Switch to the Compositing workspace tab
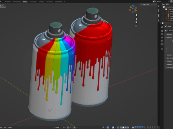Screen dimensions: 173x129 (17, 2)
